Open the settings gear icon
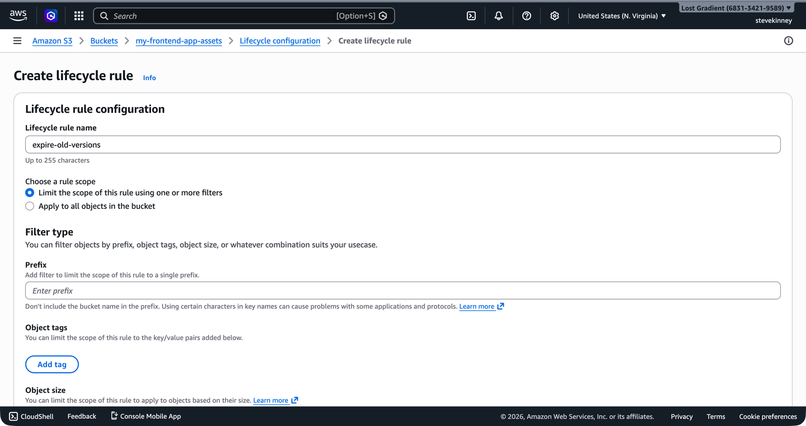The height and width of the screenshot is (426, 806). click(555, 16)
